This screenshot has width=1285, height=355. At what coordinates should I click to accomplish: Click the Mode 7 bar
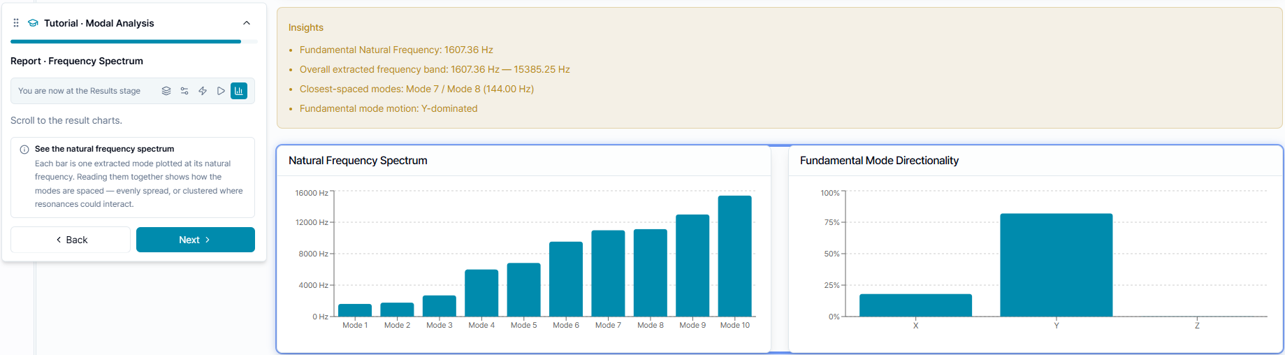click(x=608, y=274)
